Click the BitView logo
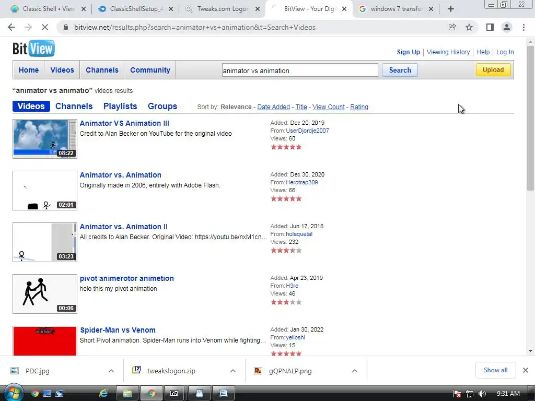The width and height of the screenshot is (535, 401). [33, 49]
